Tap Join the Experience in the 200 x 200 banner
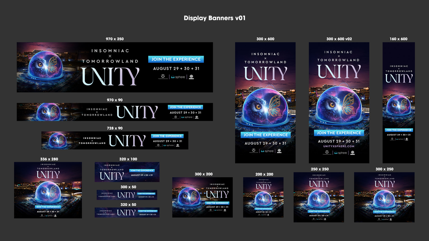Screen dimensions: 429x241 [263, 209]
